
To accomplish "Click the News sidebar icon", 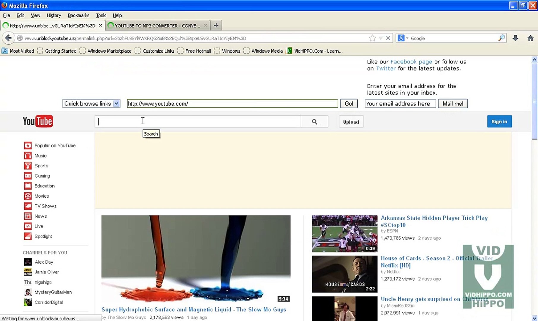I will tap(28, 216).
